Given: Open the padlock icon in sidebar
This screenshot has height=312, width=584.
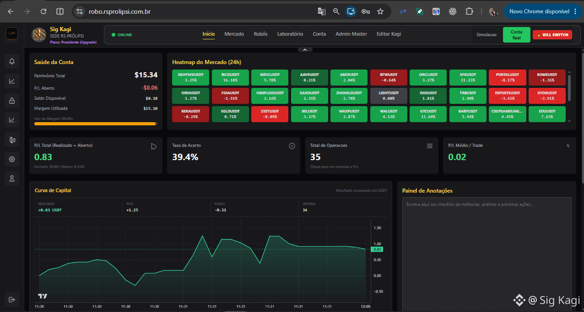Looking at the screenshot, I should click(12, 101).
